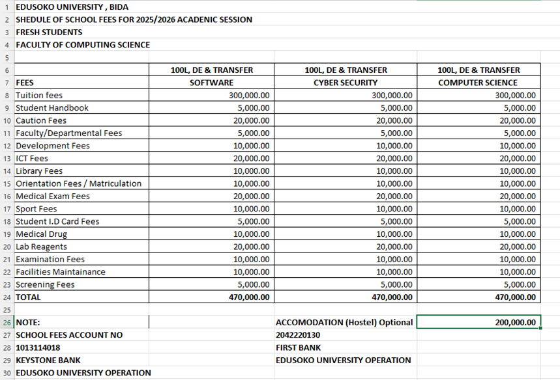Click the SOFTWARE column heading cell
The width and height of the screenshot is (560, 380).
click(211, 83)
